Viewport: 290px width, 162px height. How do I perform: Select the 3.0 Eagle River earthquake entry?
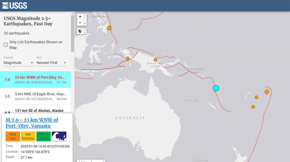(36, 96)
